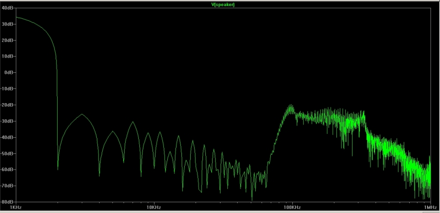Click the 10dB axis label
Screen dimensions: 440x213
(x=7, y=56)
